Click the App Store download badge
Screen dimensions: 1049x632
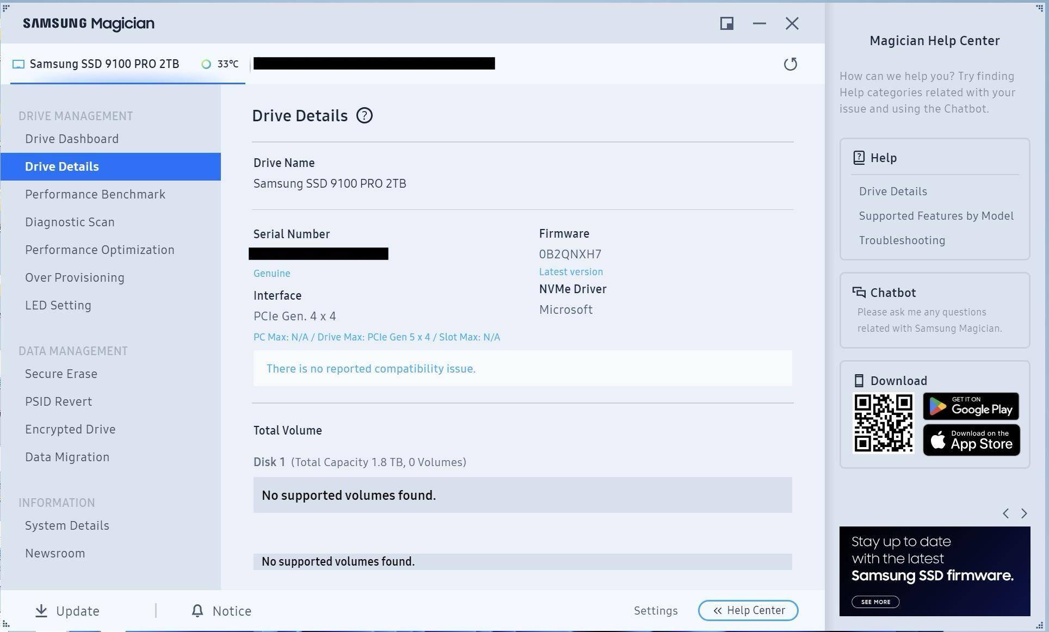[x=971, y=440]
